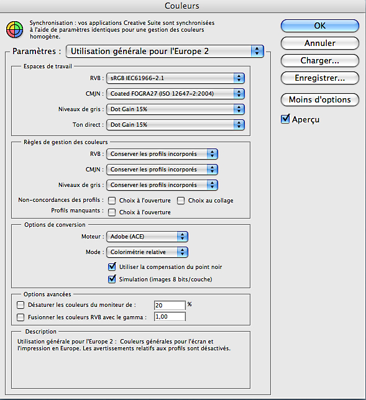Expand the Ton direct Dot Gain dropdown

176,125
